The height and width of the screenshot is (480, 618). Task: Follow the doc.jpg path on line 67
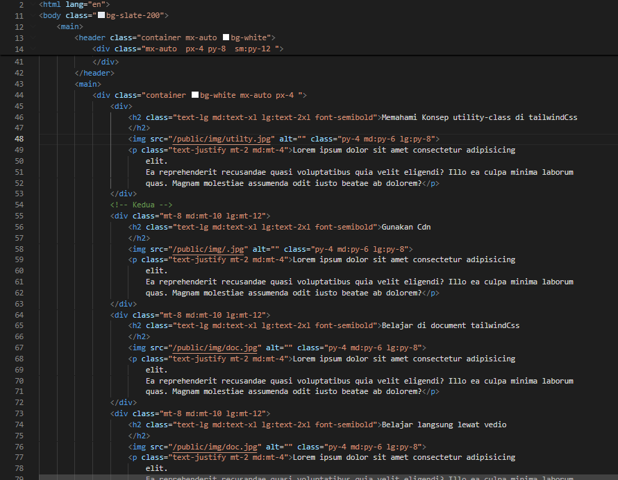click(x=215, y=348)
